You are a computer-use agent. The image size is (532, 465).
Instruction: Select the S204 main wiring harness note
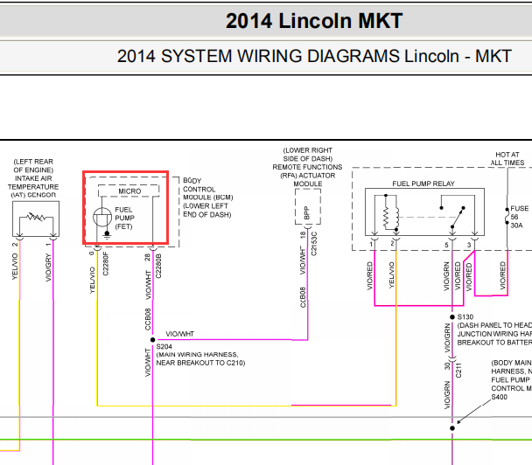click(200, 358)
